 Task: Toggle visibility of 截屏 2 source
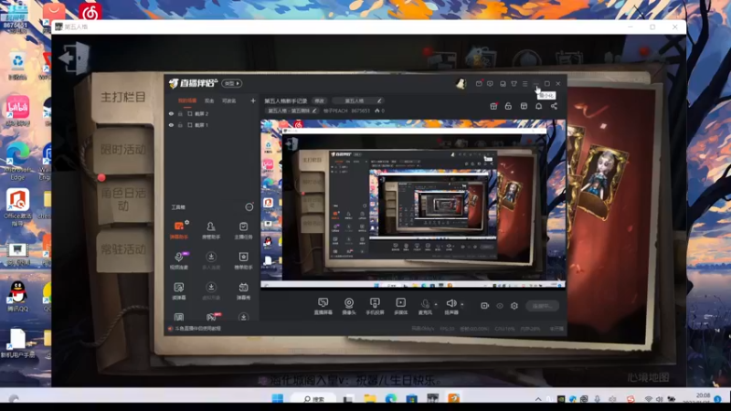point(171,113)
